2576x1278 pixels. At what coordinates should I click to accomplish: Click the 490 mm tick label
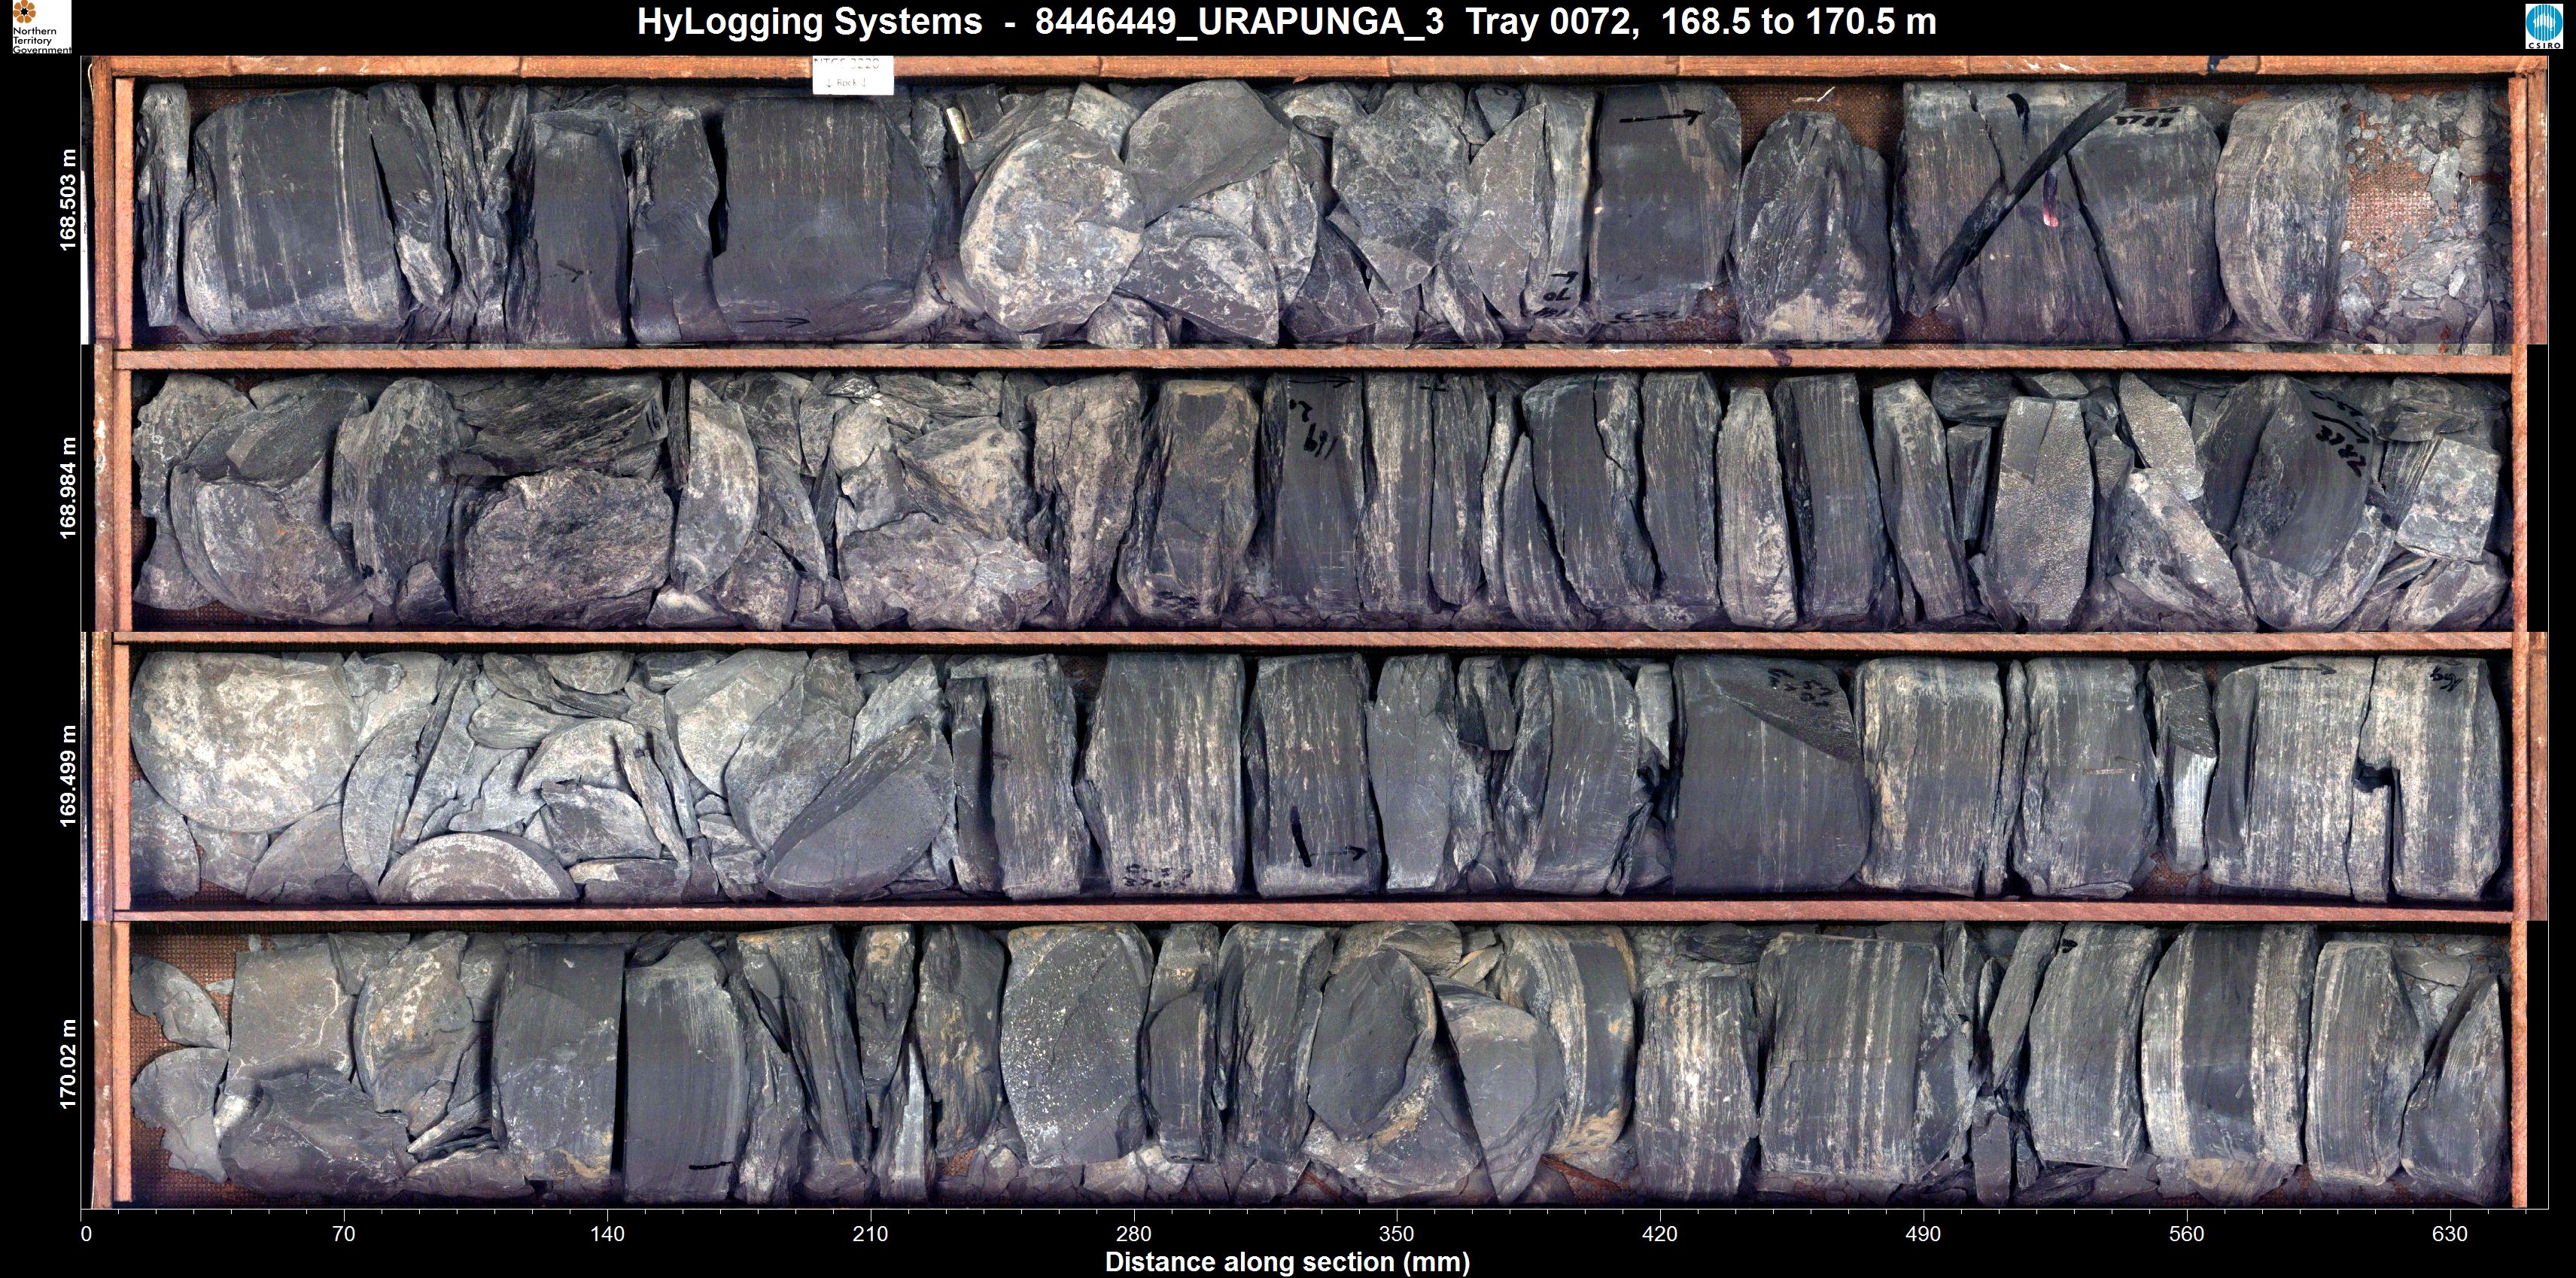coord(1923,1234)
